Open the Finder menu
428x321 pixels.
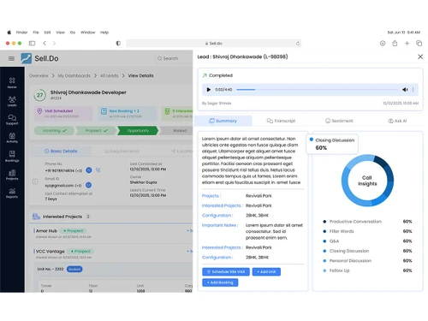pyautogui.click(x=21, y=33)
